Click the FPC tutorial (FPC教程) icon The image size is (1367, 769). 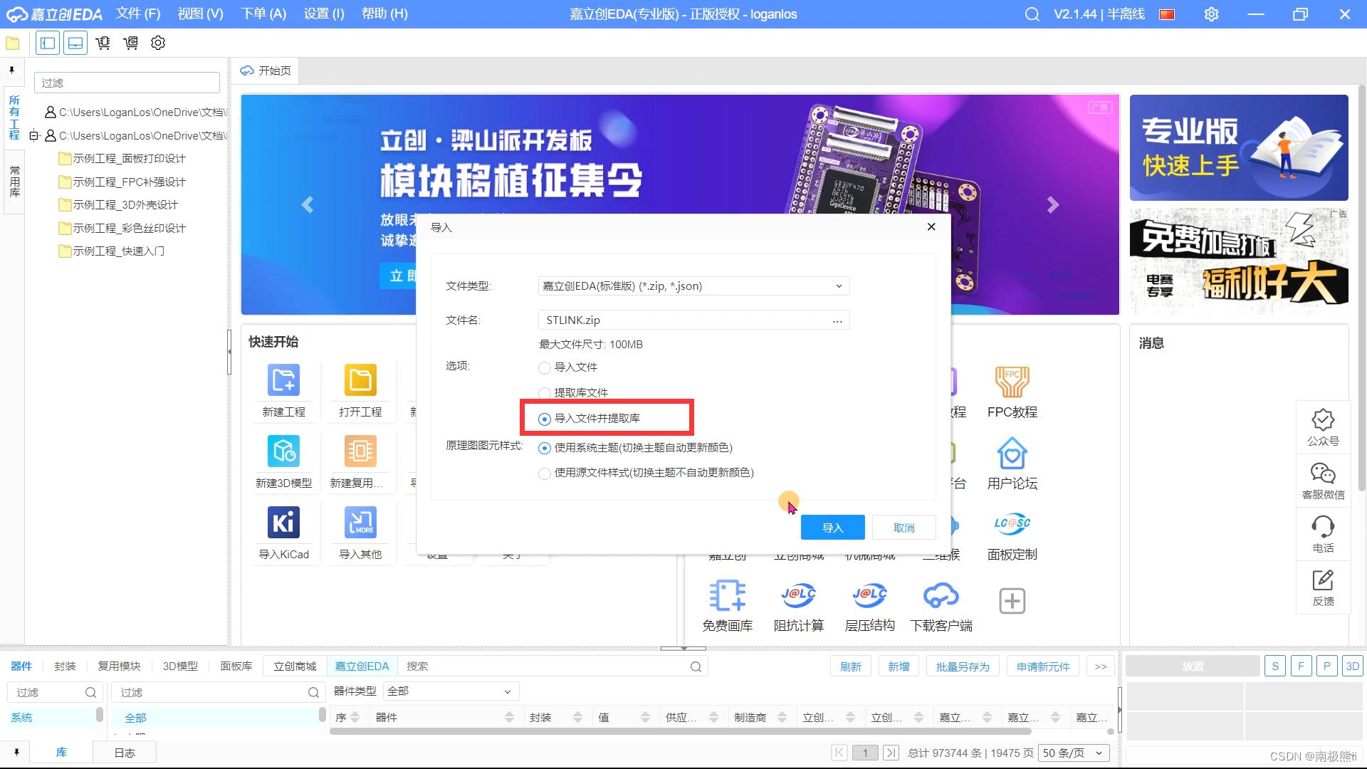(1012, 382)
